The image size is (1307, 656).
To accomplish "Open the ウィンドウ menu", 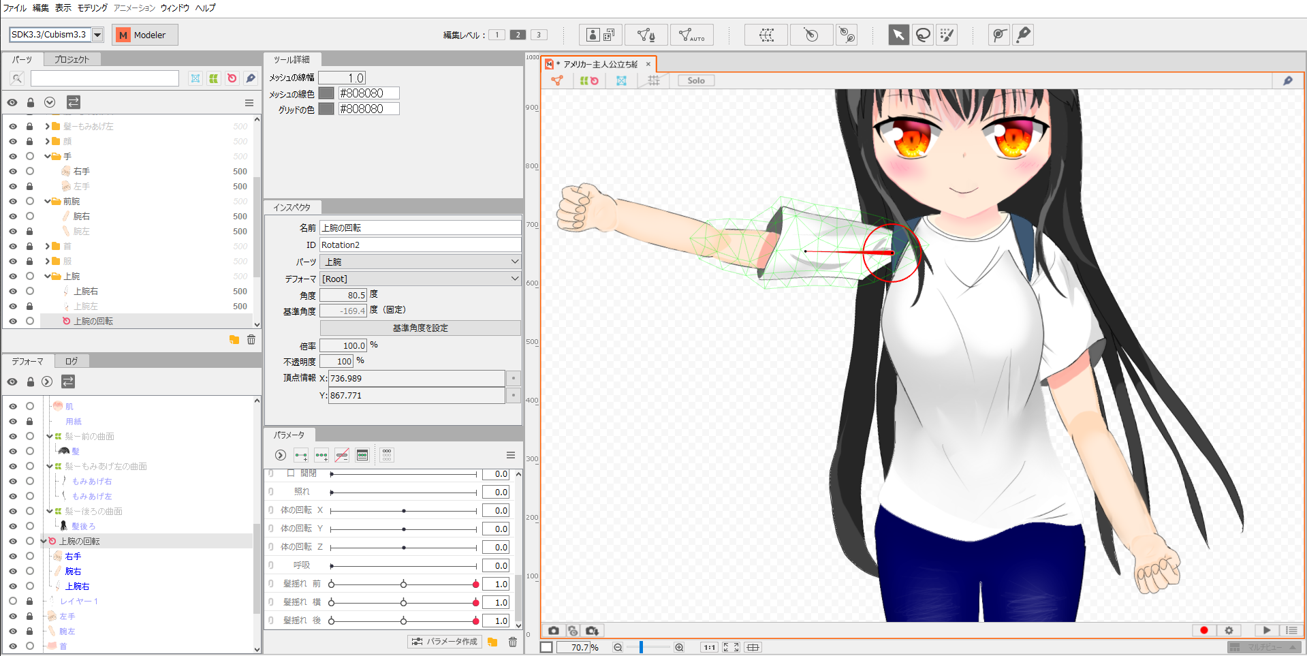I will tap(175, 8).
